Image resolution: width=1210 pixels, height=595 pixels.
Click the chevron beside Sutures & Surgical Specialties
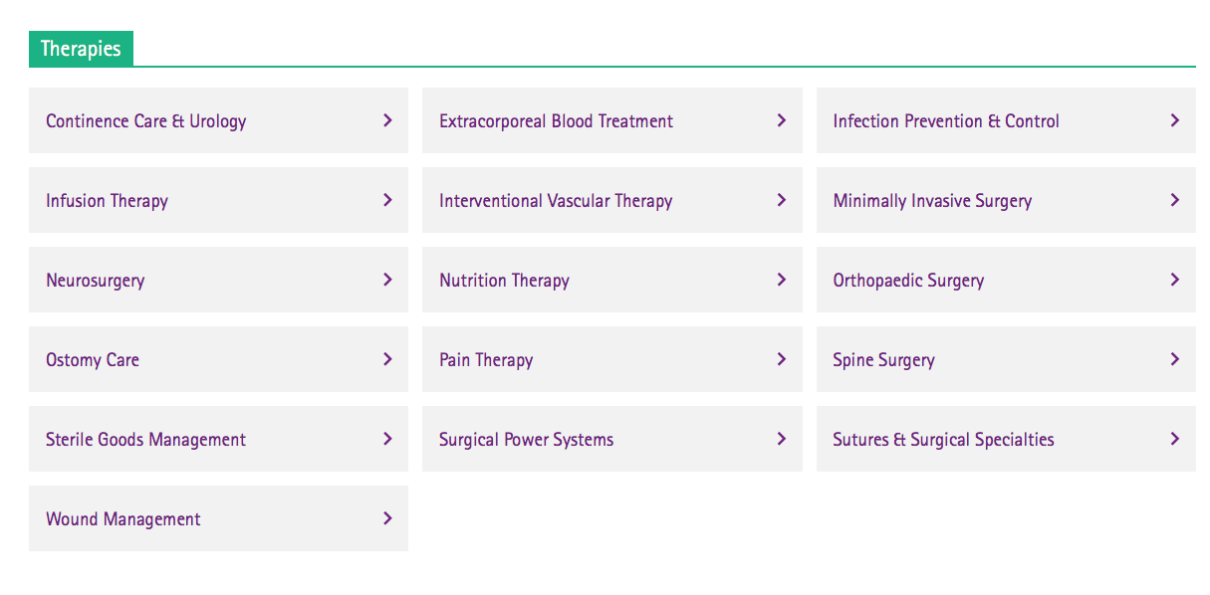click(x=1175, y=439)
